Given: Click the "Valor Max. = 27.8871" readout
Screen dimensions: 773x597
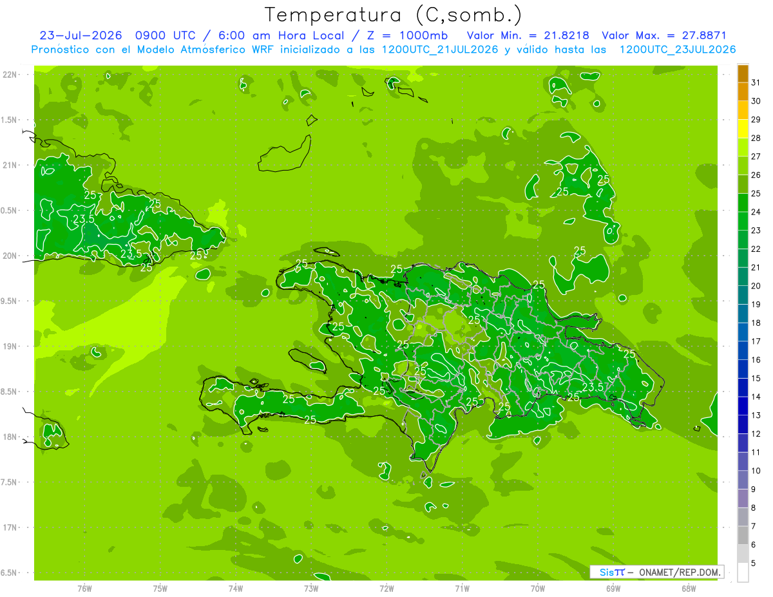Looking at the screenshot, I should [663, 35].
